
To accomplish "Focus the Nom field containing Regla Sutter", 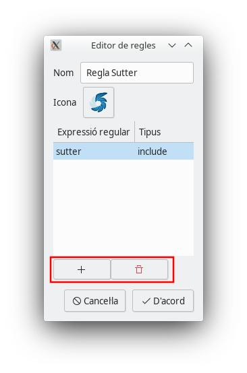I will (x=137, y=73).
